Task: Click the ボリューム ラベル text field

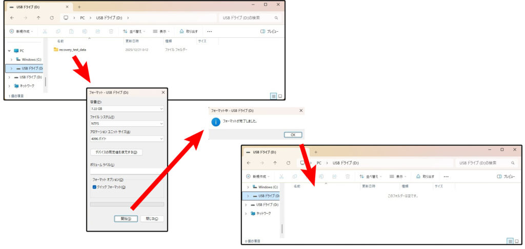Action: [x=127, y=171]
